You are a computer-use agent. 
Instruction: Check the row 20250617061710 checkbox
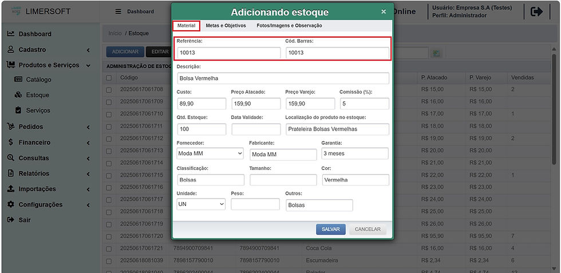coord(109,114)
